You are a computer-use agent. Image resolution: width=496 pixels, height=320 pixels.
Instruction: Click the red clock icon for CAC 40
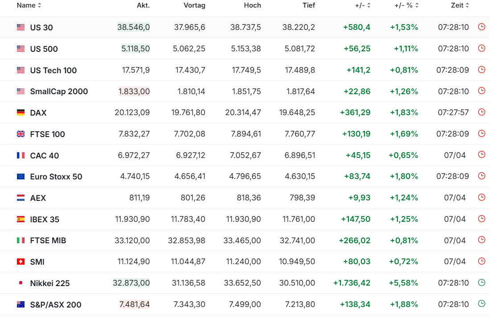click(x=481, y=154)
